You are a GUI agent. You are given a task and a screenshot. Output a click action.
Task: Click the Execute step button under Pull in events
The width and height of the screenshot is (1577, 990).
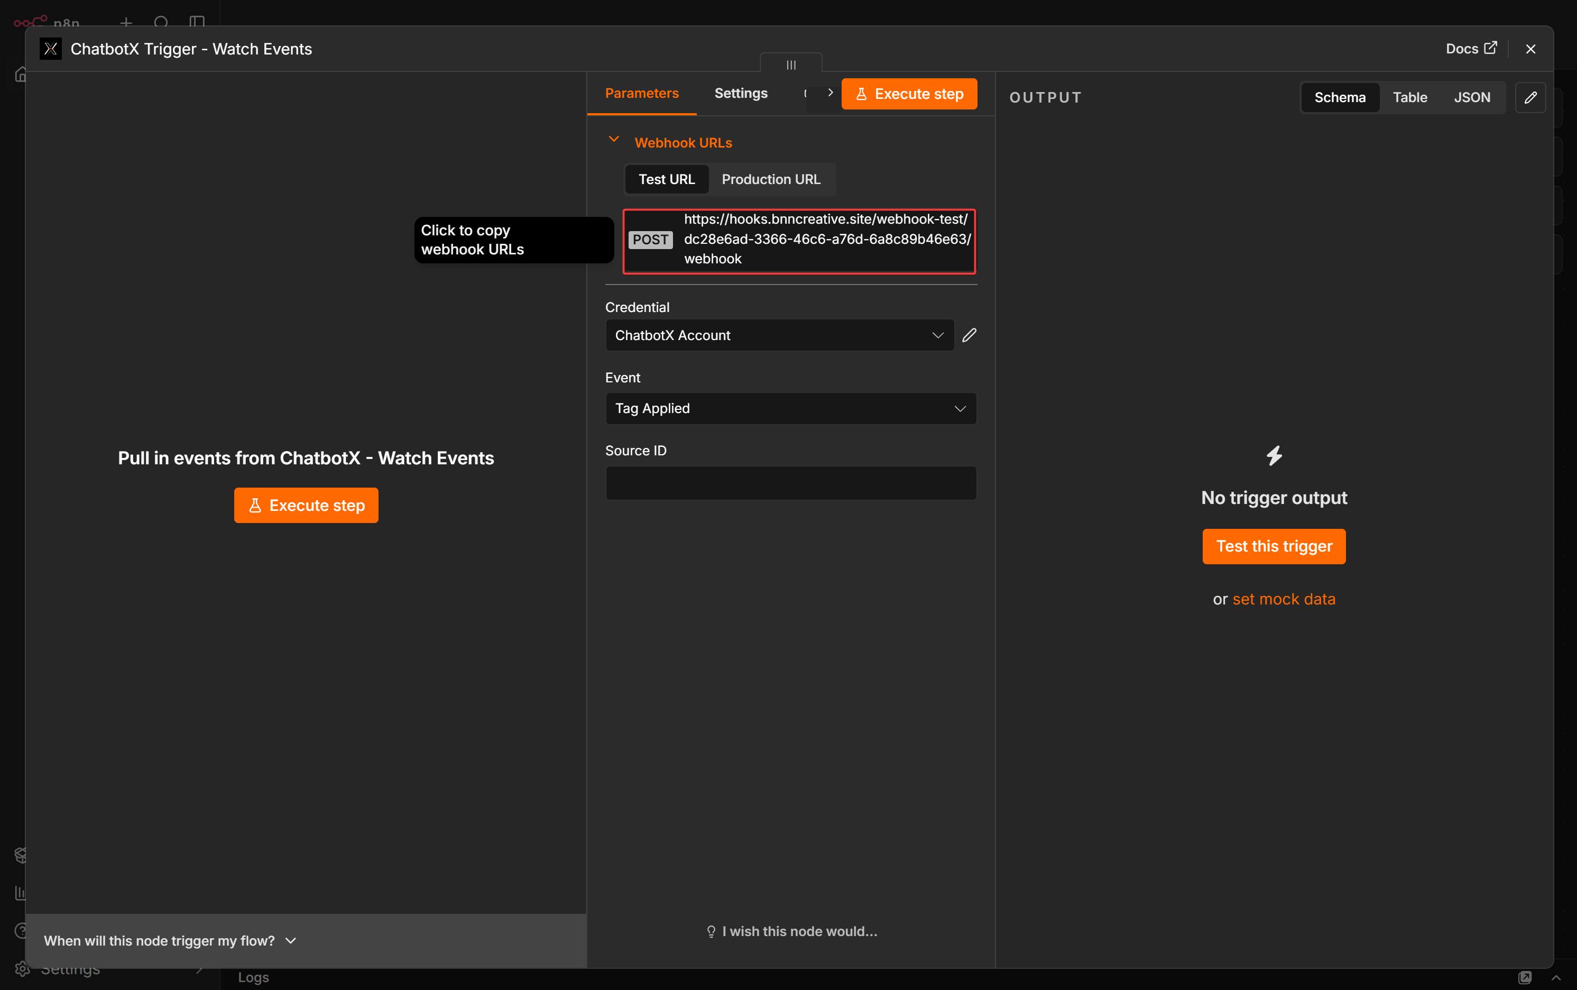point(306,505)
